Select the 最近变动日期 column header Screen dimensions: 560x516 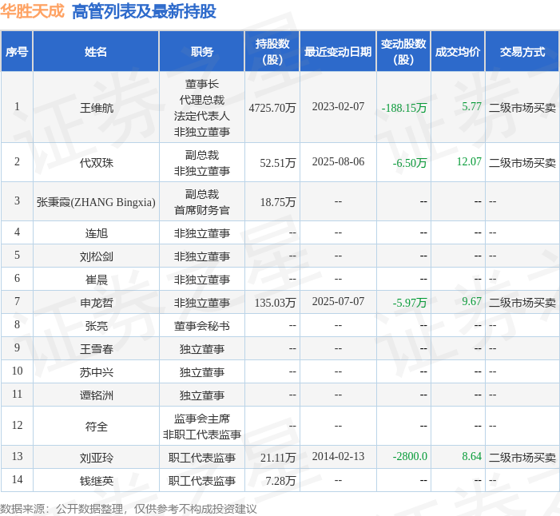338,52
